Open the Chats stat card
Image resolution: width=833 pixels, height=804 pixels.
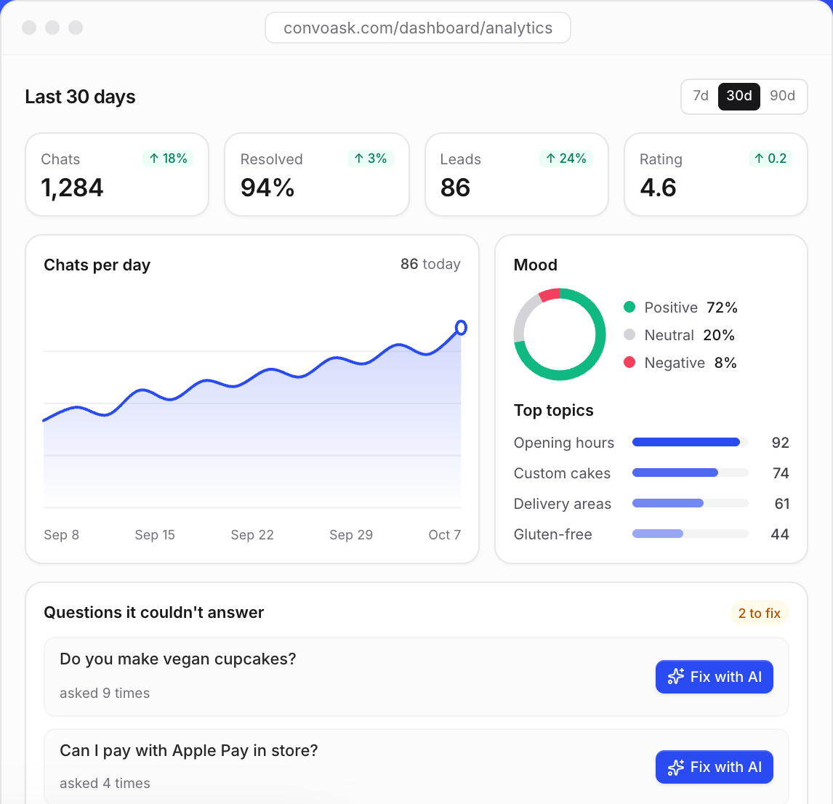pyautogui.click(x=117, y=174)
